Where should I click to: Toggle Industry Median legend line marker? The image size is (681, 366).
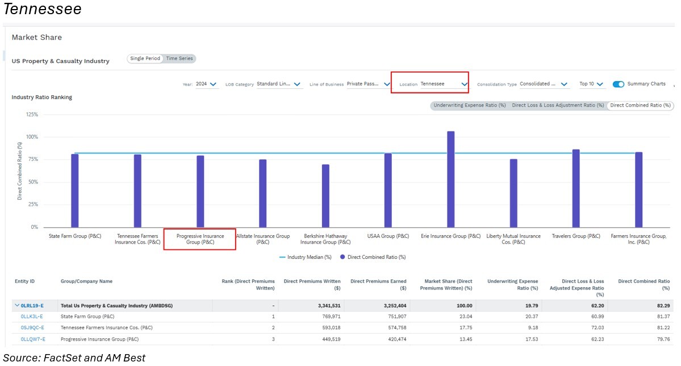point(282,257)
